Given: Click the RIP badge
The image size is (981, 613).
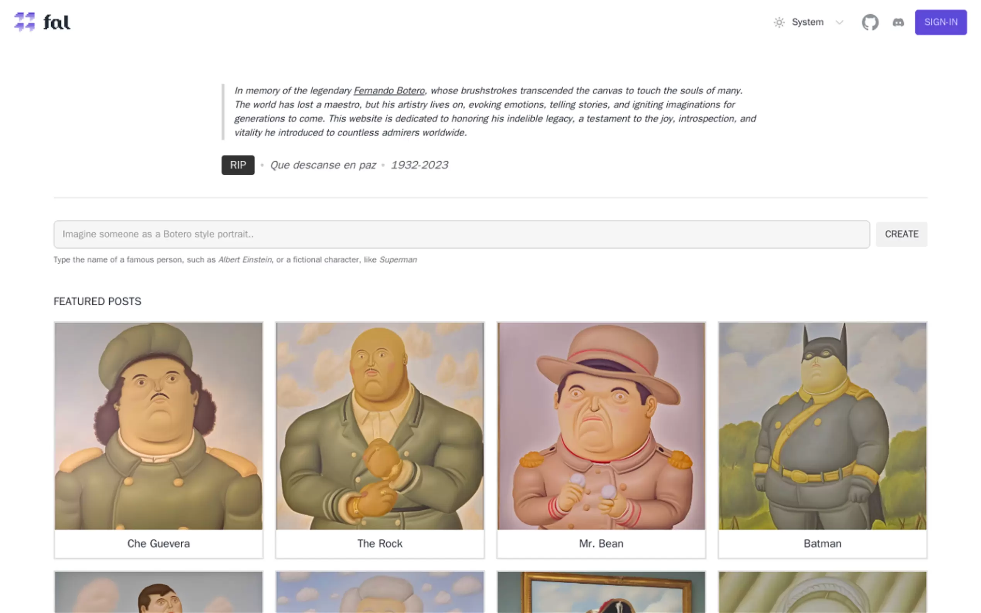Looking at the screenshot, I should pyautogui.click(x=238, y=165).
